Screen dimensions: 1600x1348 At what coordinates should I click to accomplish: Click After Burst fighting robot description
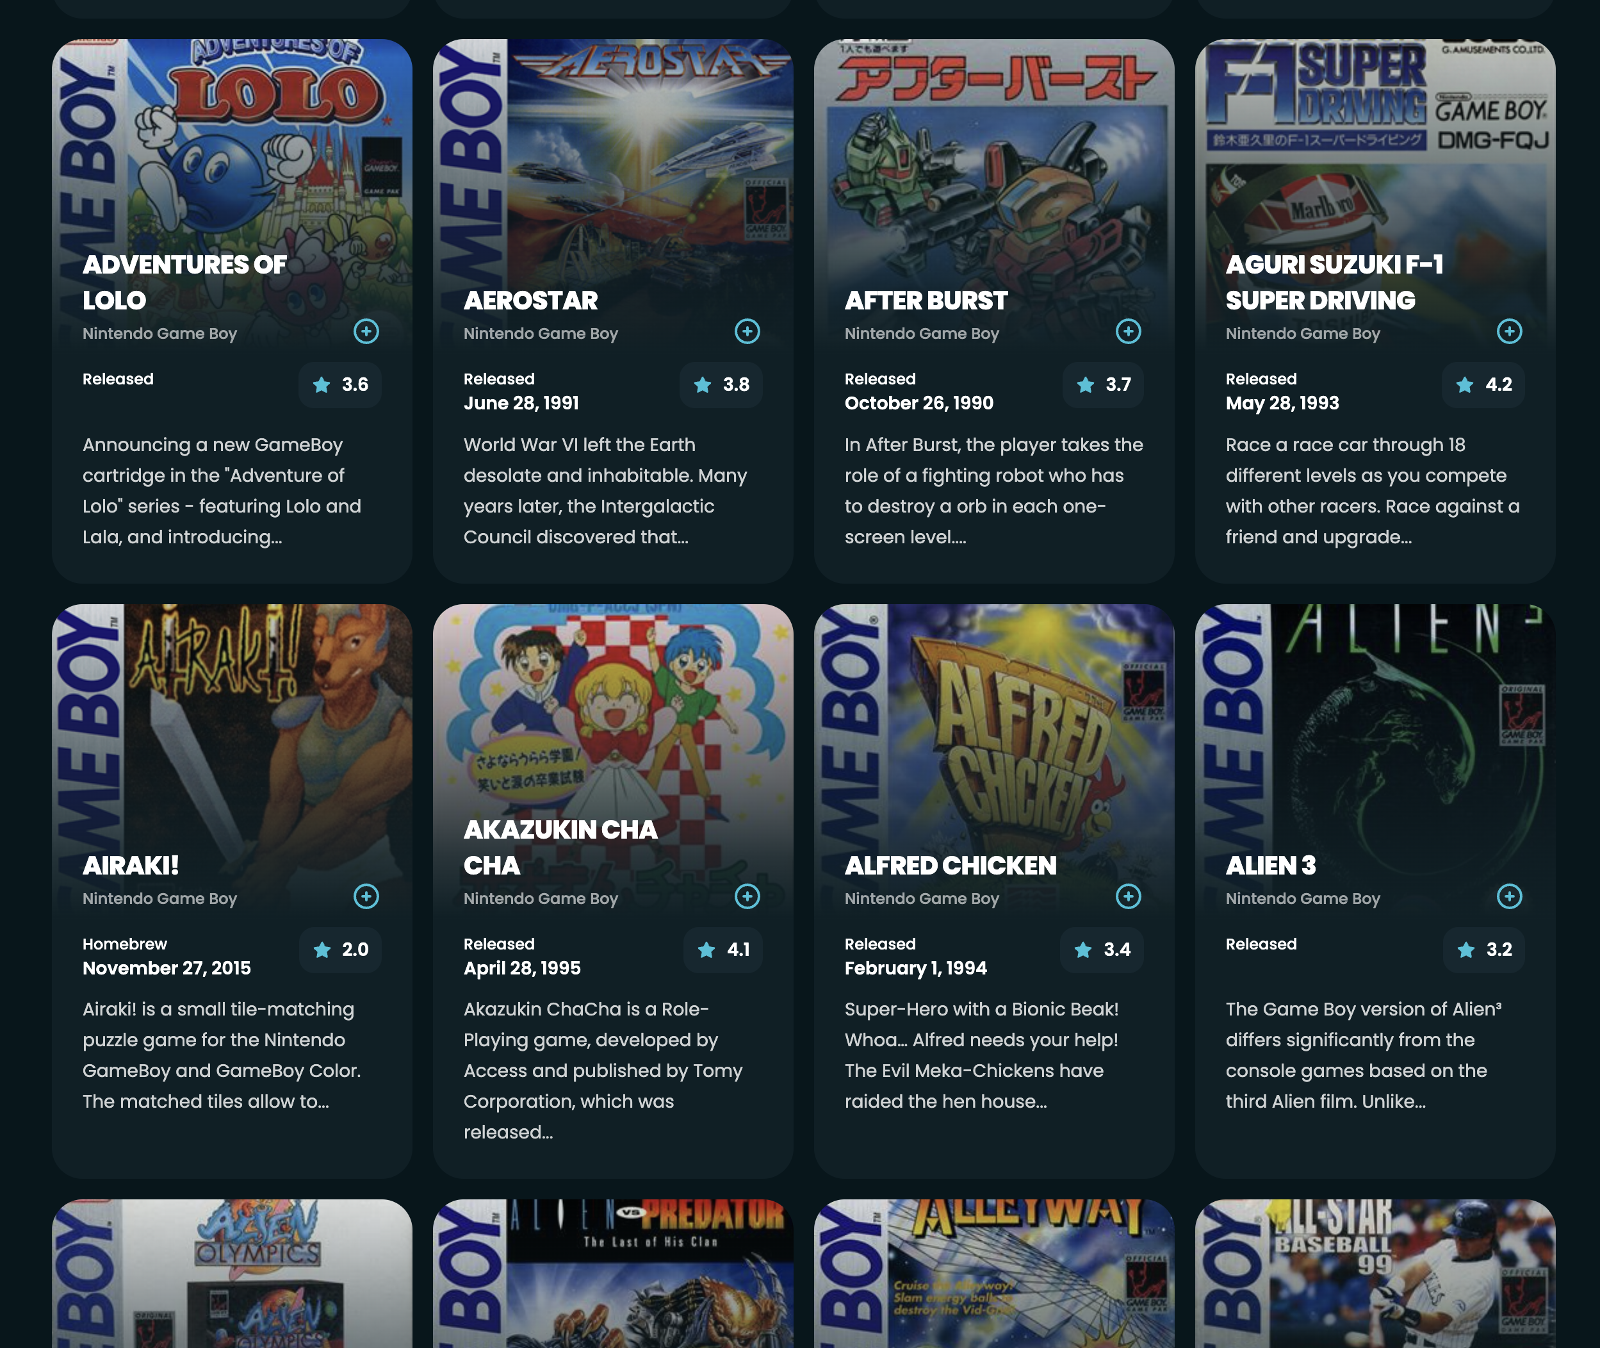coord(994,491)
